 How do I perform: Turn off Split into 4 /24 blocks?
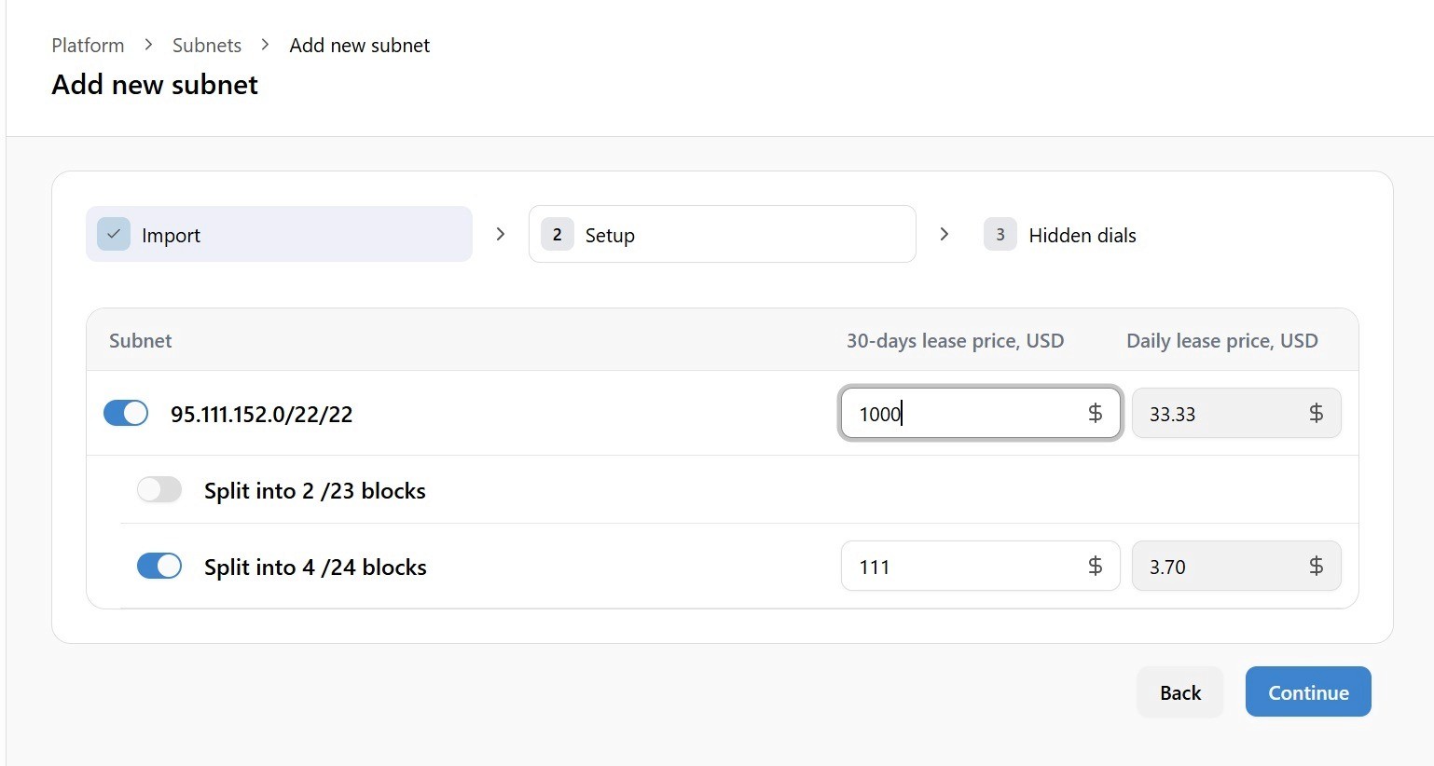tap(159, 566)
